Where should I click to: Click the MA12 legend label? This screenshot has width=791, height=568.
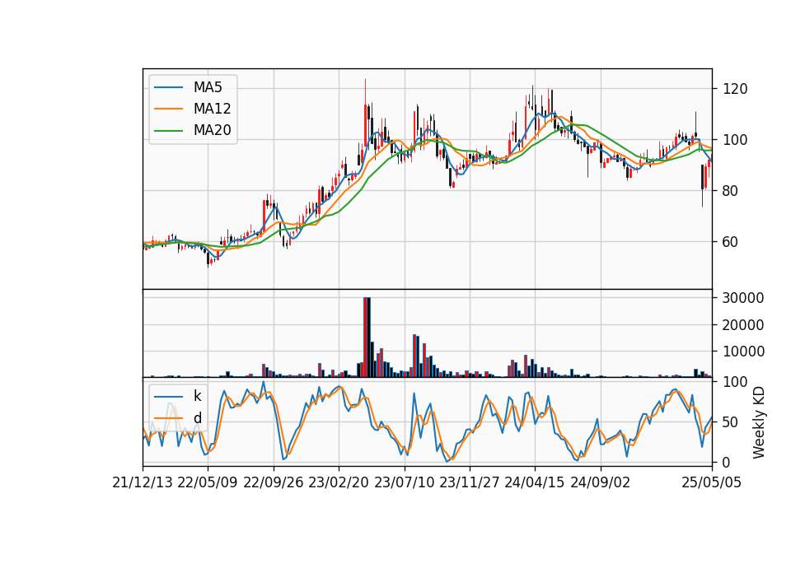point(212,109)
